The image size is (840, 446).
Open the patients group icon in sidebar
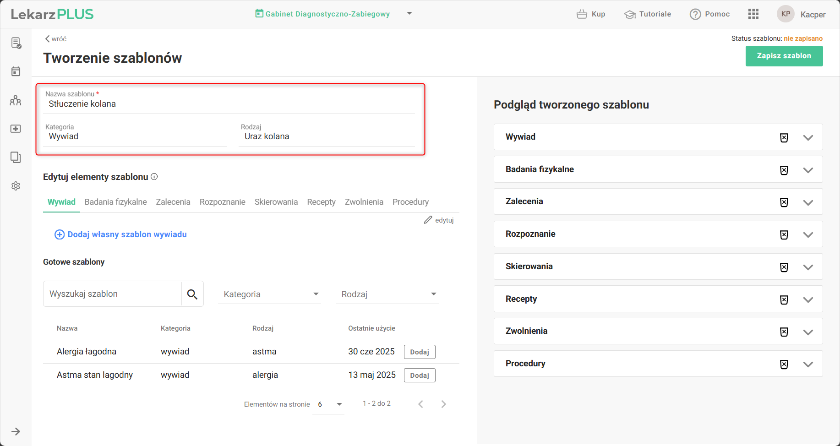16,100
